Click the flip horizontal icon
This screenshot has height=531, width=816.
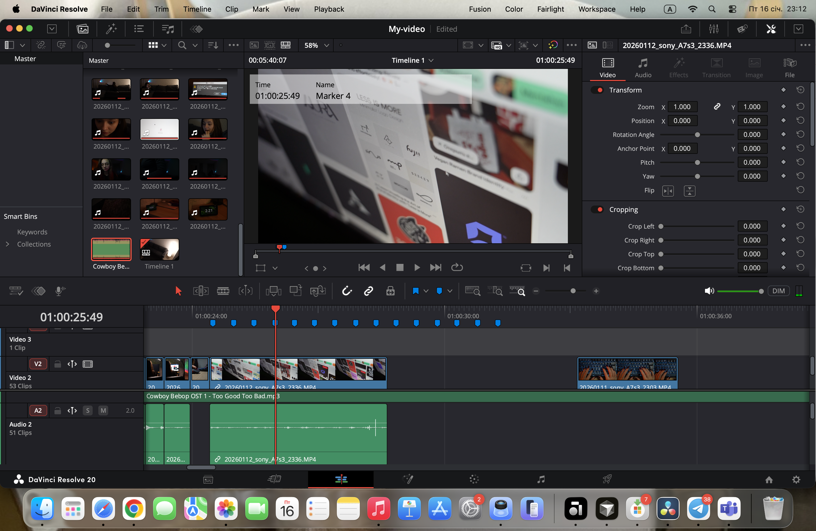pos(668,191)
